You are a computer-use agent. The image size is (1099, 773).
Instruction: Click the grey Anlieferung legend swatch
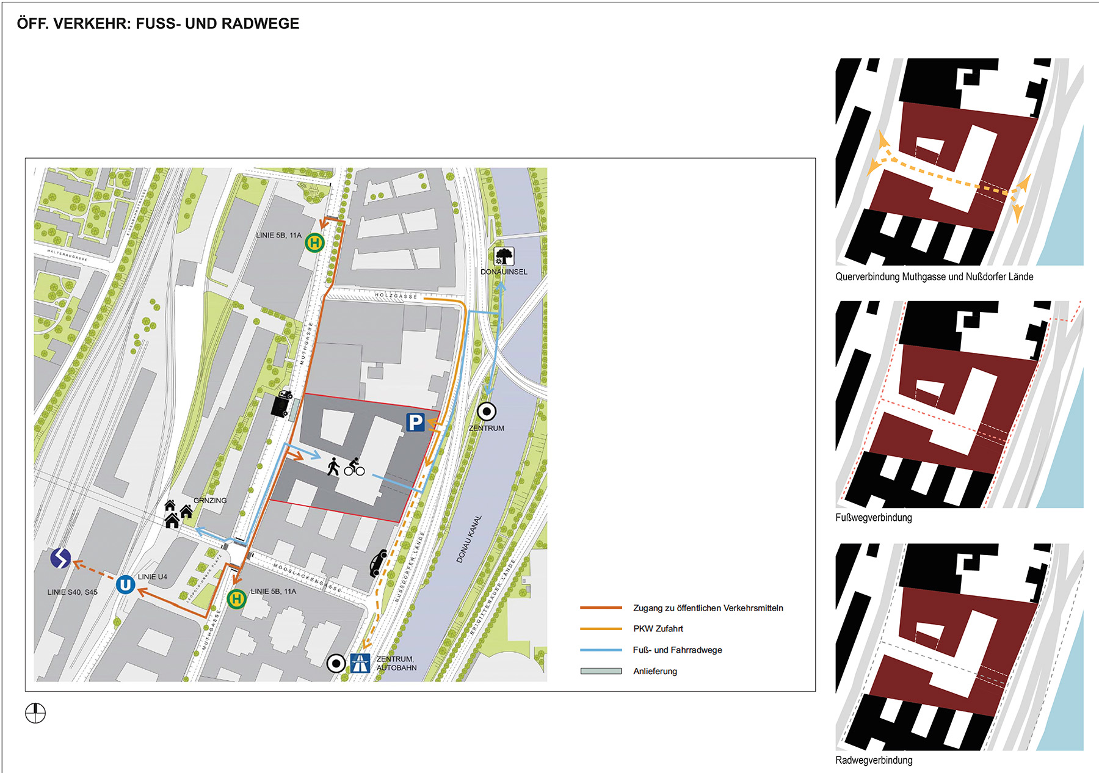(x=601, y=671)
